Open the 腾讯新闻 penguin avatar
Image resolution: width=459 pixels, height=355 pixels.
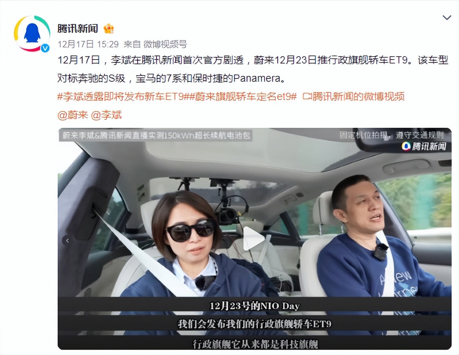click(32, 34)
